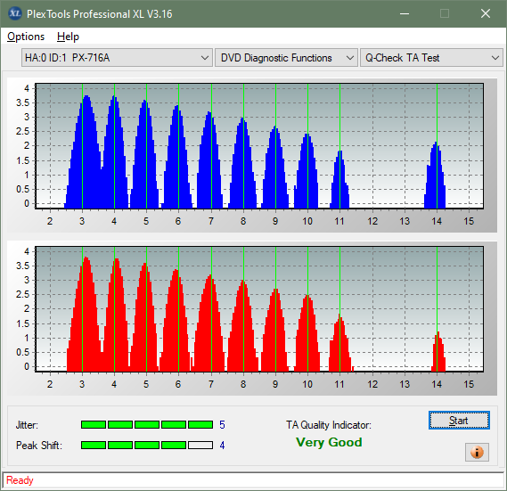Click the Start button
This screenshot has width=507, height=491.
[459, 421]
